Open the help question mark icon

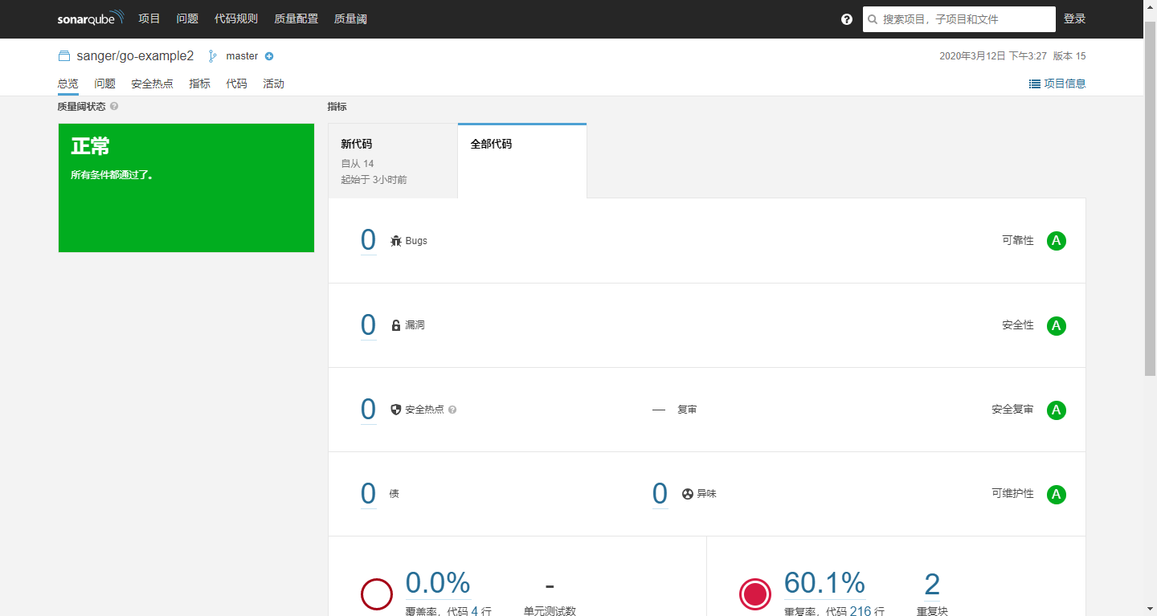click(846, 19)
